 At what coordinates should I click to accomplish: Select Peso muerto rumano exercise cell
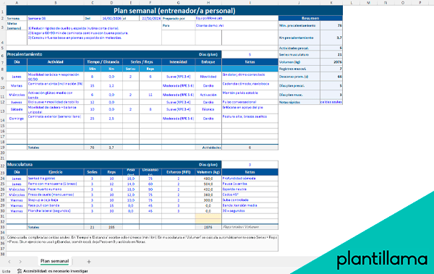click(56, 189)
